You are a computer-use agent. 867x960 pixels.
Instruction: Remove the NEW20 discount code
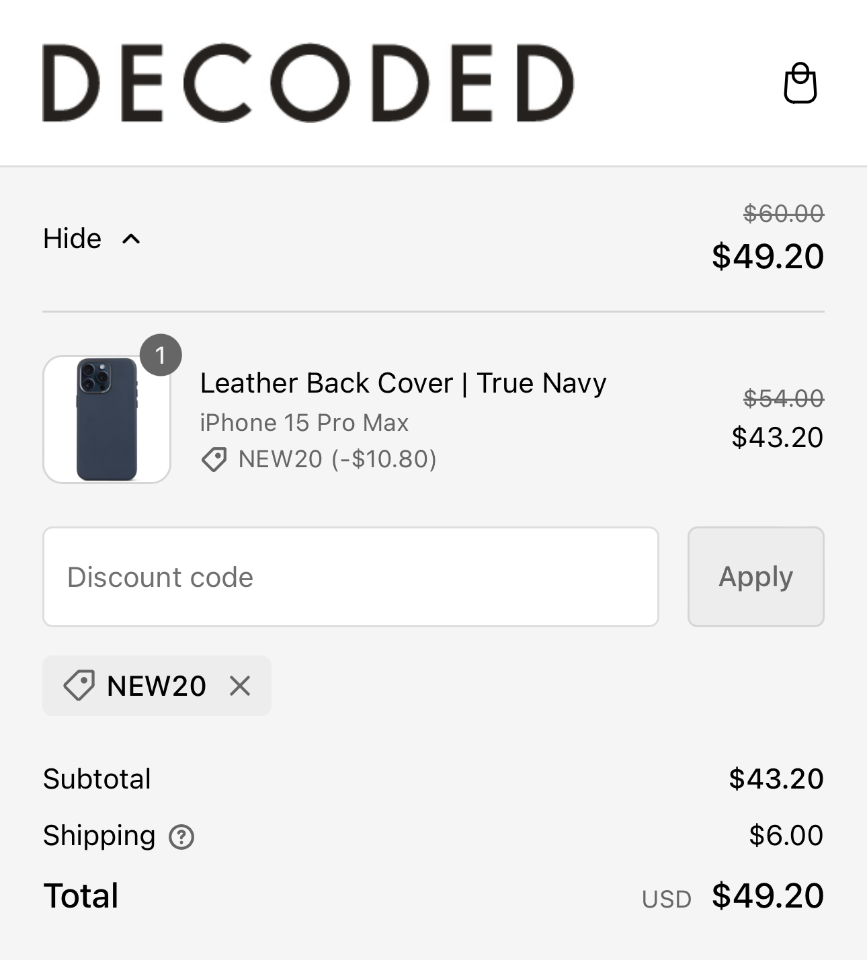click(x=240, y=686)
